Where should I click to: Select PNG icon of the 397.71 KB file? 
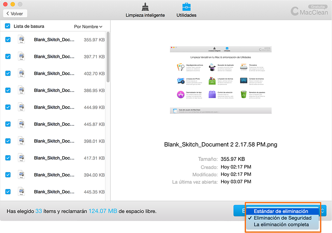(21, 57)
